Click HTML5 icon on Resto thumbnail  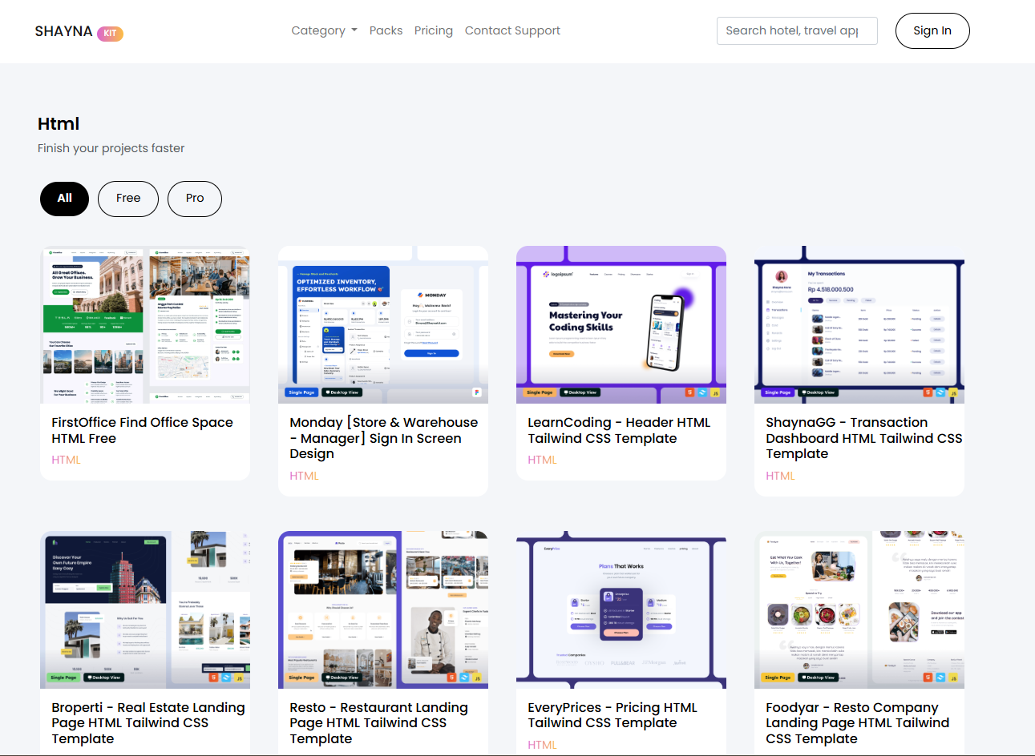[451, 678]
